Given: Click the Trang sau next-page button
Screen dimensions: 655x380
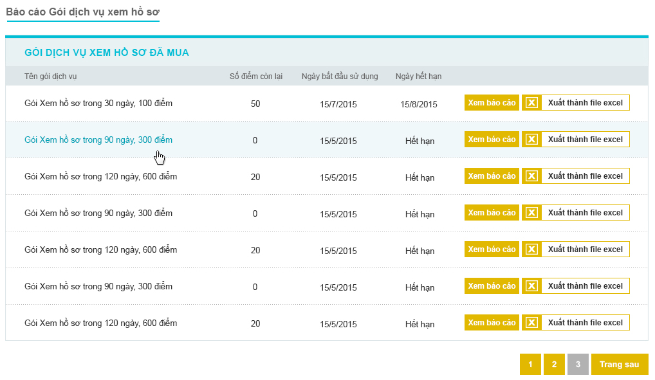Looking at the screenshot, I should tap(620, 364).
